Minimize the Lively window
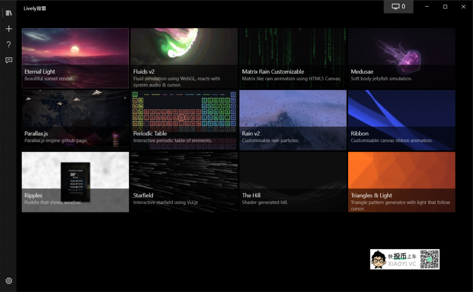The image size is (473, 292). pos(427,7)
